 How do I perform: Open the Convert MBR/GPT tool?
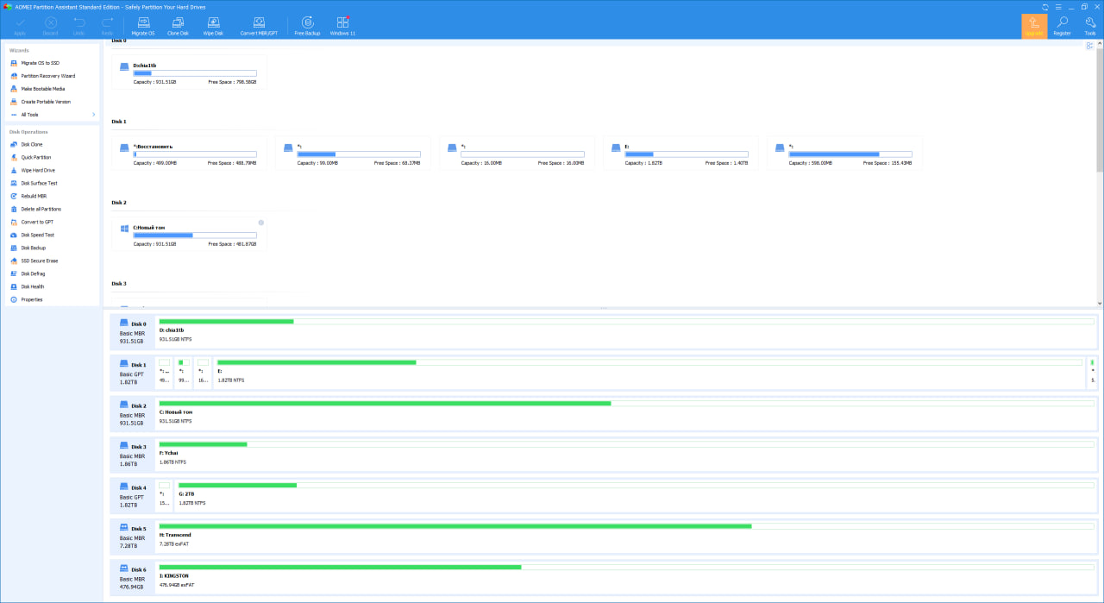[259, 25]
